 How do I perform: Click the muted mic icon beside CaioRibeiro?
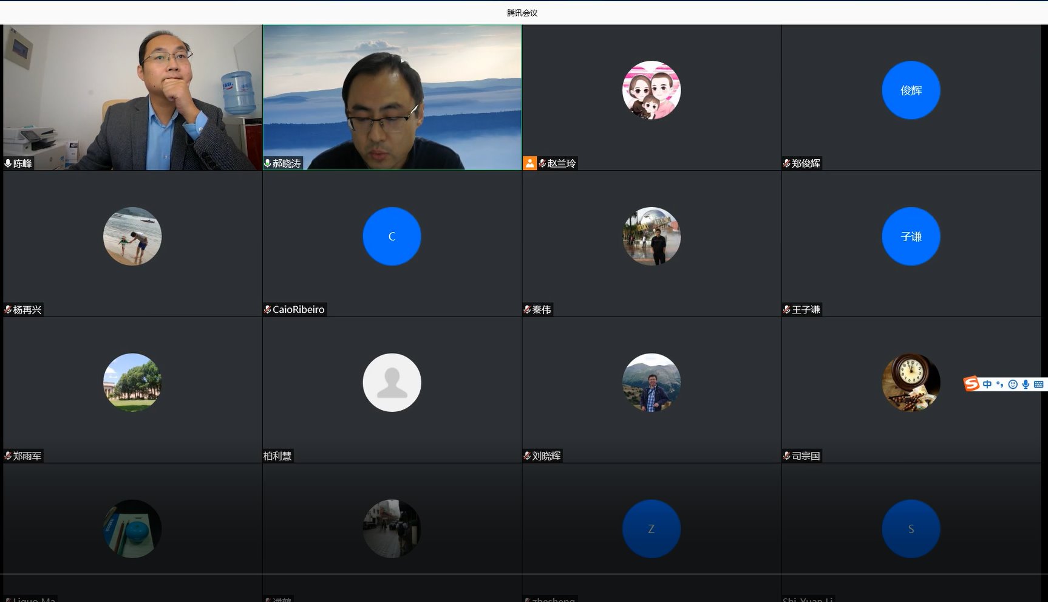coord(267,310)
